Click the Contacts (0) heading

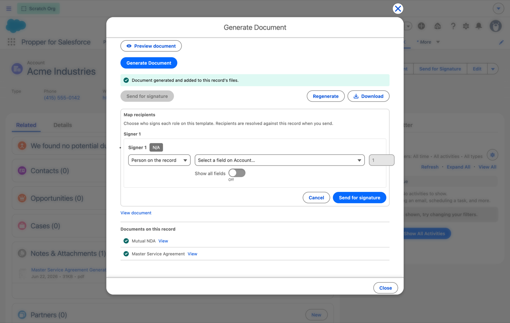point(50,171)
